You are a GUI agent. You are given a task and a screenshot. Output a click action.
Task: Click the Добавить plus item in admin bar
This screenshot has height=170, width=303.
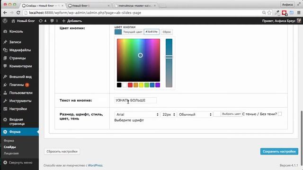point(72,21)
